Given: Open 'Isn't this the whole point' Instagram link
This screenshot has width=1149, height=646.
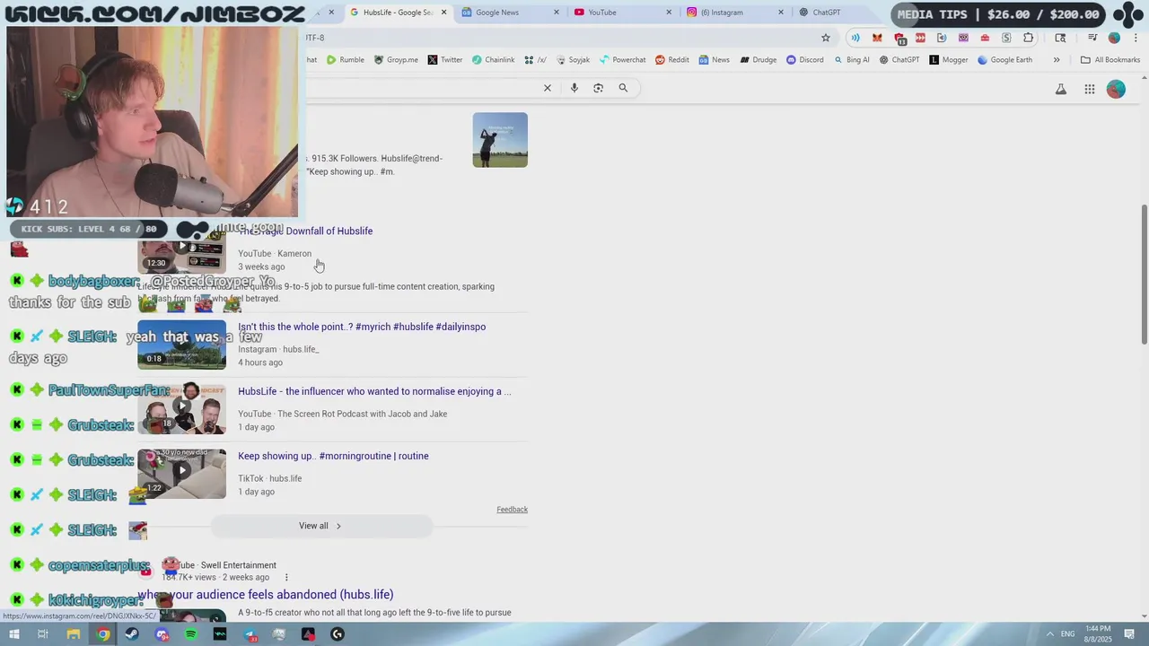Looking at the screenshot, I should point(362,327).
